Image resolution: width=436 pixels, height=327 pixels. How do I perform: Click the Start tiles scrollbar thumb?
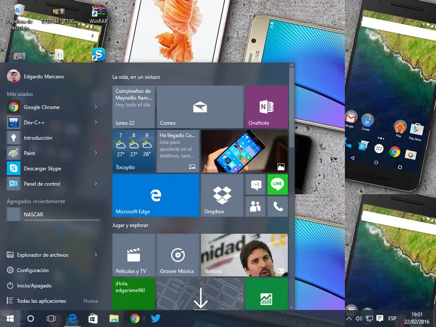[x=291, y=108]
